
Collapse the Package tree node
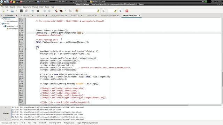coord(1,19)
